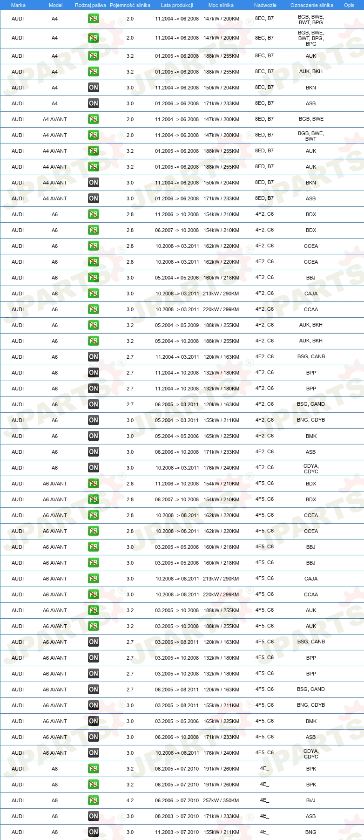Click the PB icon in the A6 4F2 CAJA row

tap(94, 294)
